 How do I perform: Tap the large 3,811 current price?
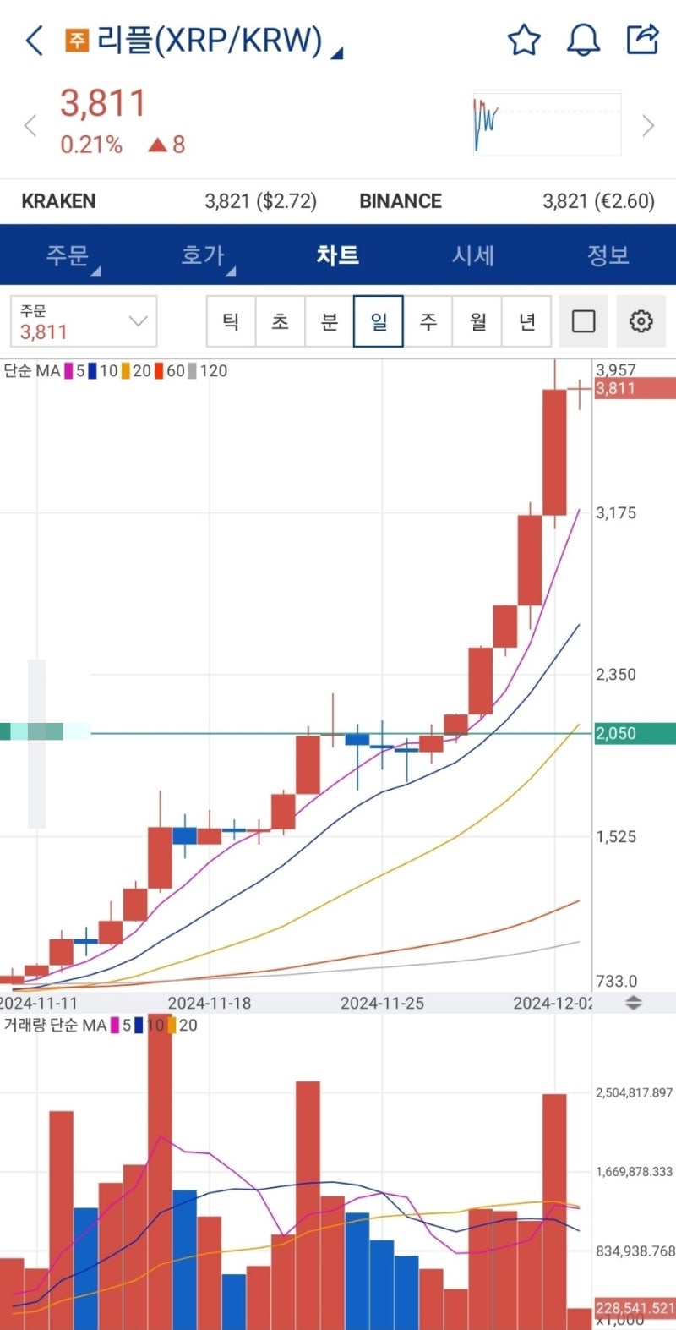(x=103, y=103)
